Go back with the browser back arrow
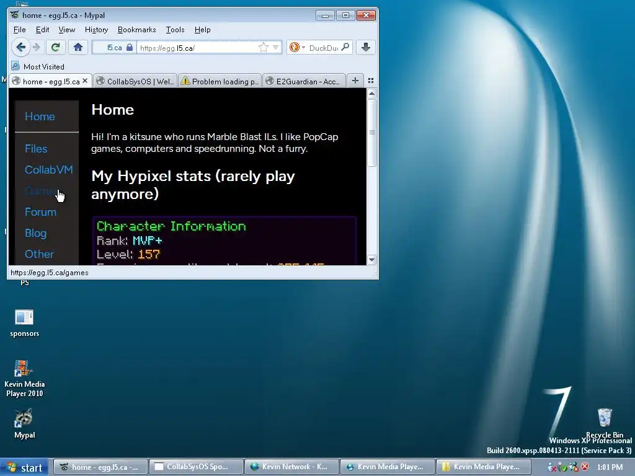Image resolution: width=635 pixels, height=476 pixels. (x=20, y=47)
